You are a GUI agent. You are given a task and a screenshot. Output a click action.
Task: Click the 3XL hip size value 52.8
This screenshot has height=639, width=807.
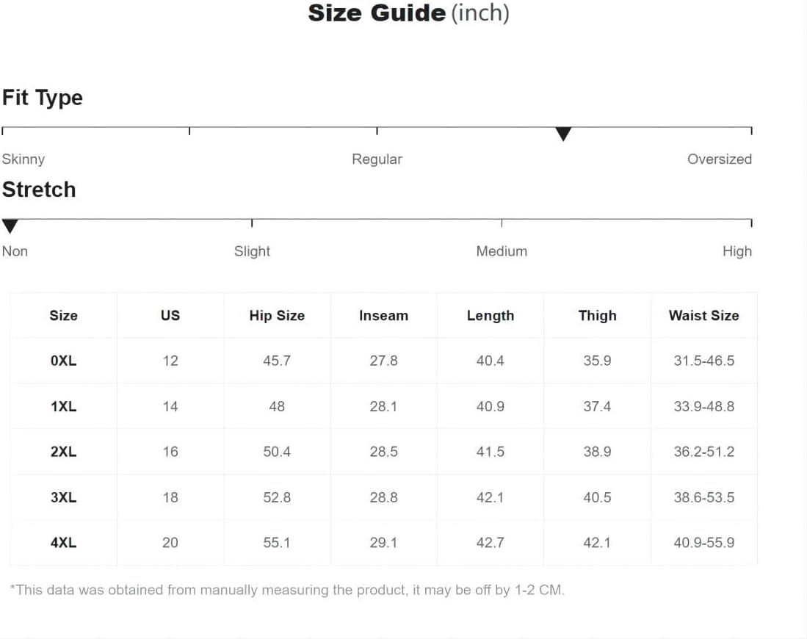(x=277, y=497)
